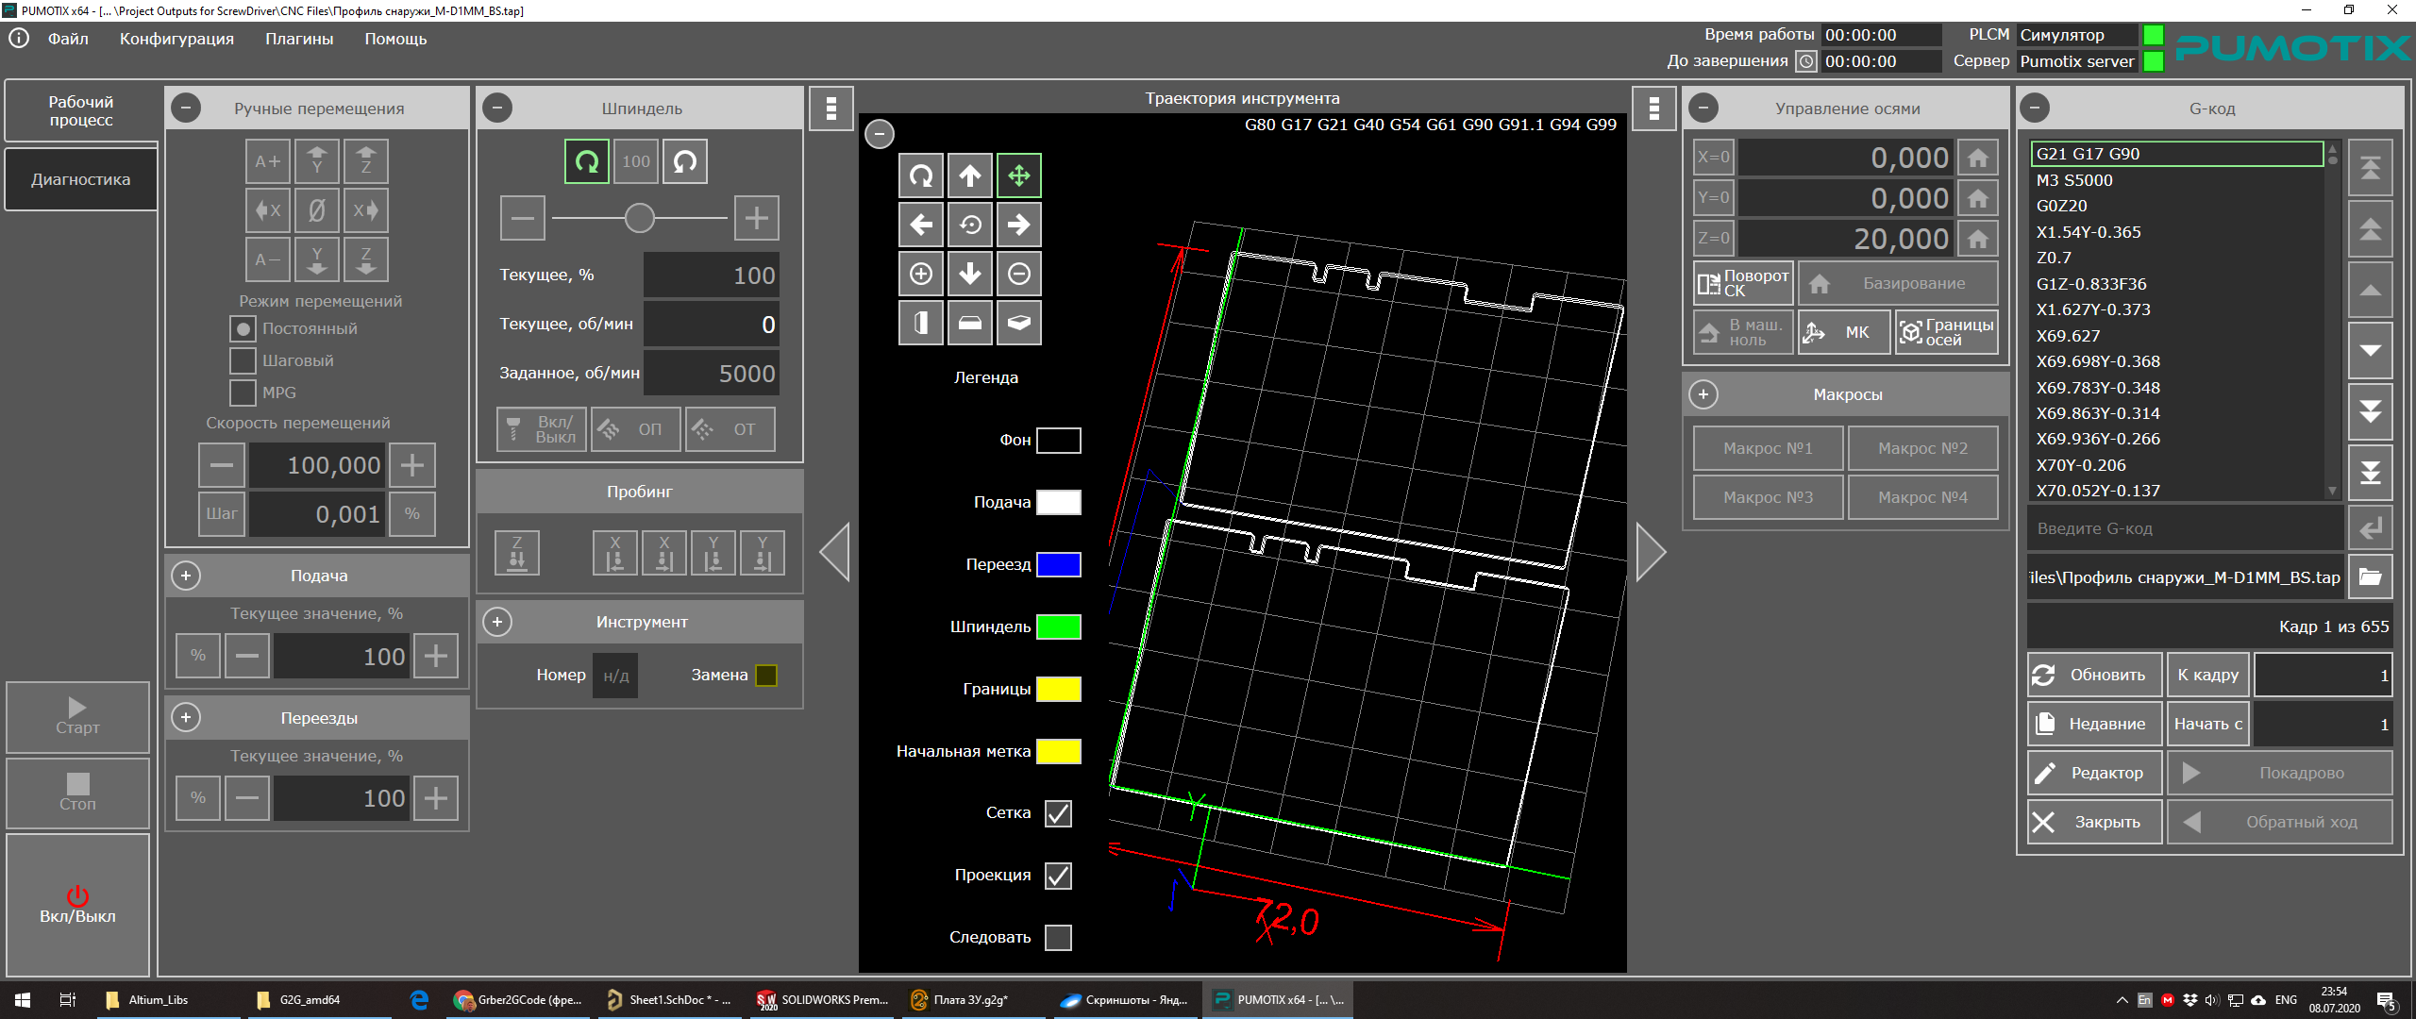The width and height of the screenshot is (2416, 1019).
Task: Click the Редактор button
Action: click(2094, 773)
